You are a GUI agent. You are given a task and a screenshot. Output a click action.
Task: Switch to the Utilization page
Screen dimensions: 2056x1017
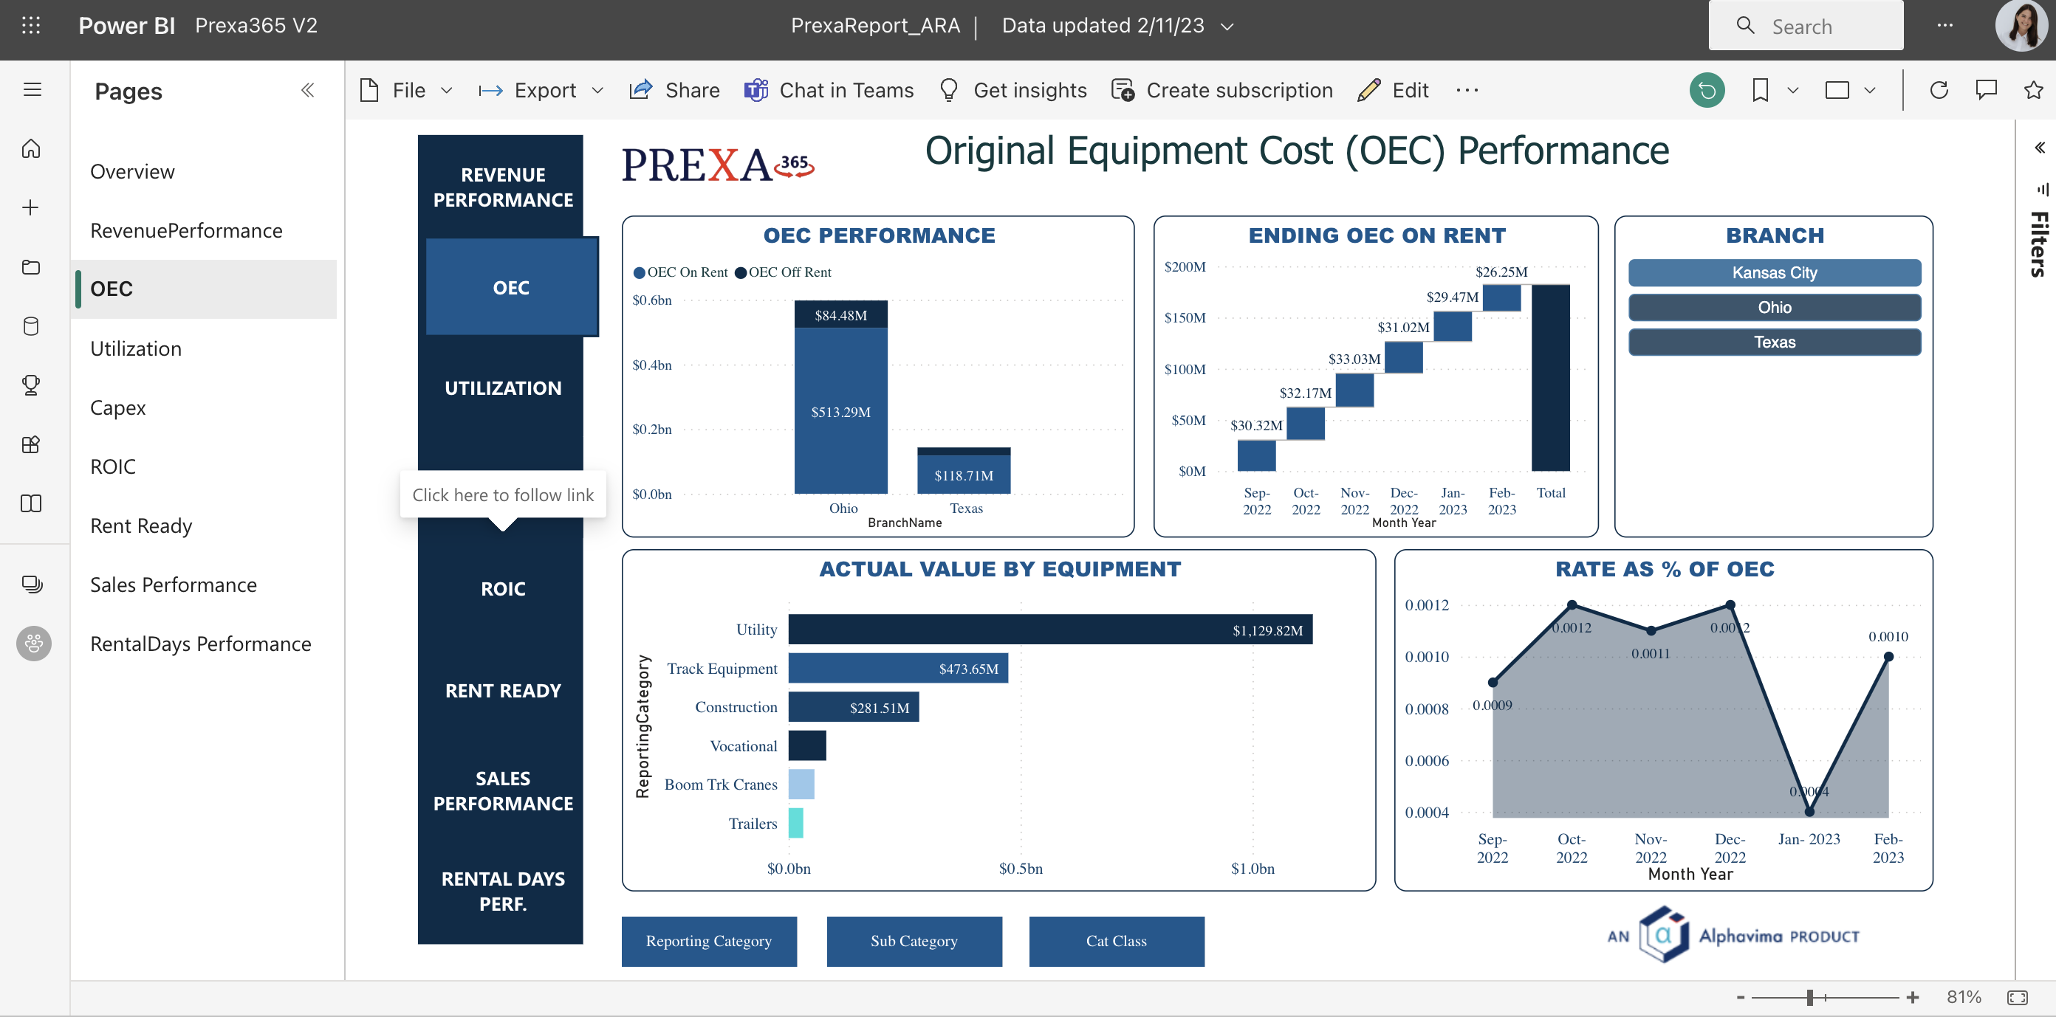click(x=136, y=348)
